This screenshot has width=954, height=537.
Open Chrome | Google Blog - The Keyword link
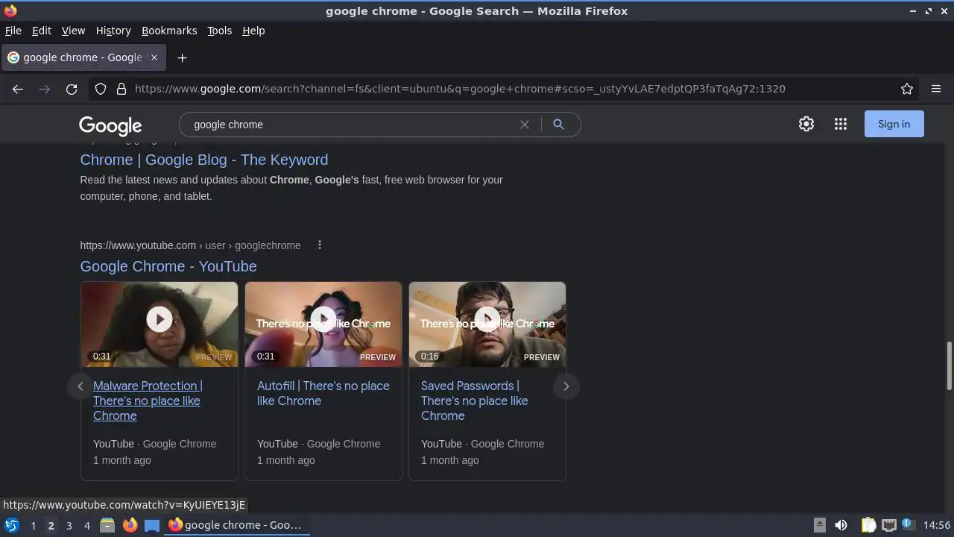click(204, 160)
